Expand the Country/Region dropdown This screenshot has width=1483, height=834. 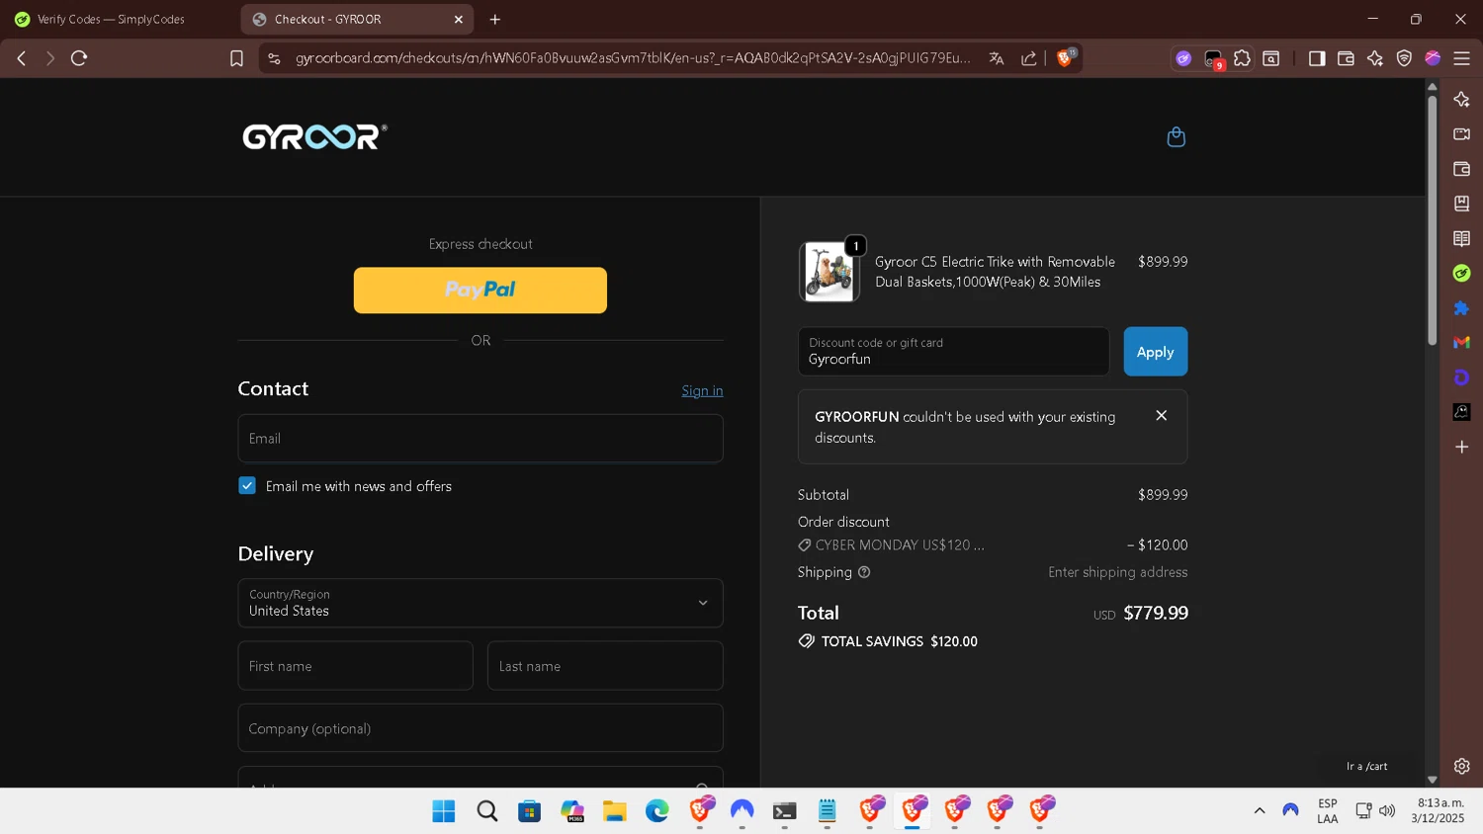(480, 603)
